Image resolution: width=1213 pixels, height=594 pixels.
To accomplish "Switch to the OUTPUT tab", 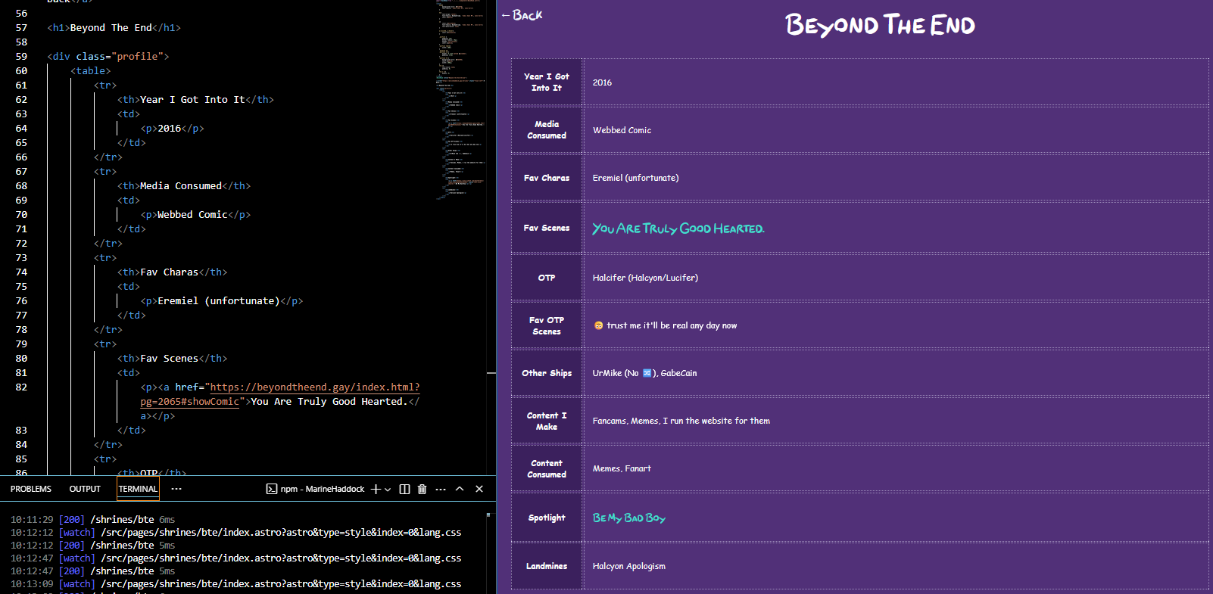I will point(85,489).
